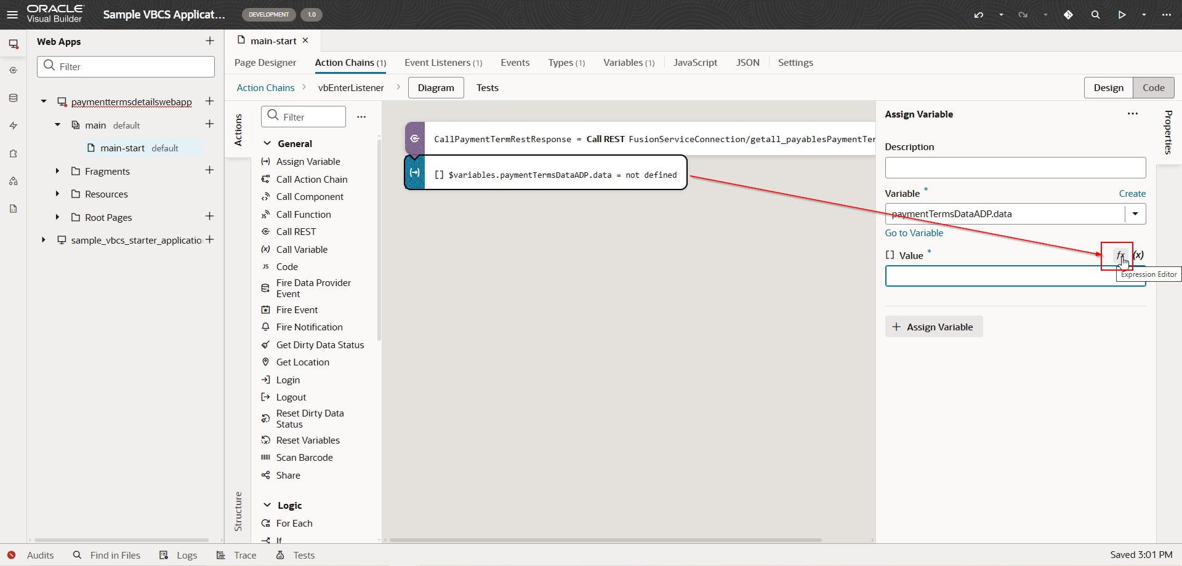
Task: Open Actions palette options ellipsis
Action: click(x=361, y=117)
